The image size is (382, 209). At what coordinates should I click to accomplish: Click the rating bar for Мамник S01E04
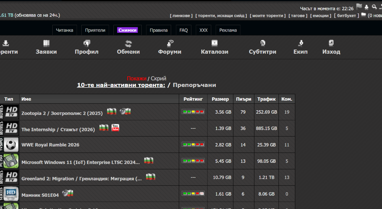coord(193,194)
